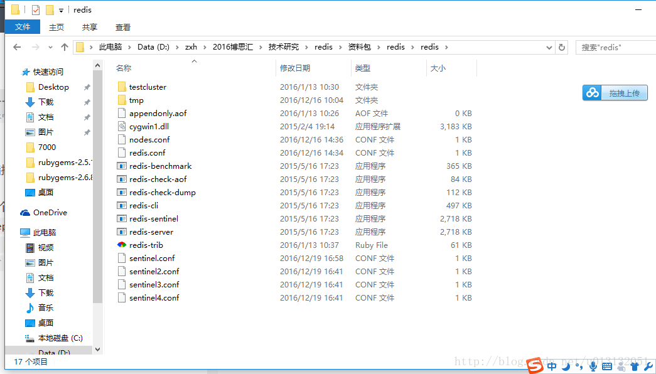Select the redis-server application icon
The image size is (656, 374).
click(122, 232)
